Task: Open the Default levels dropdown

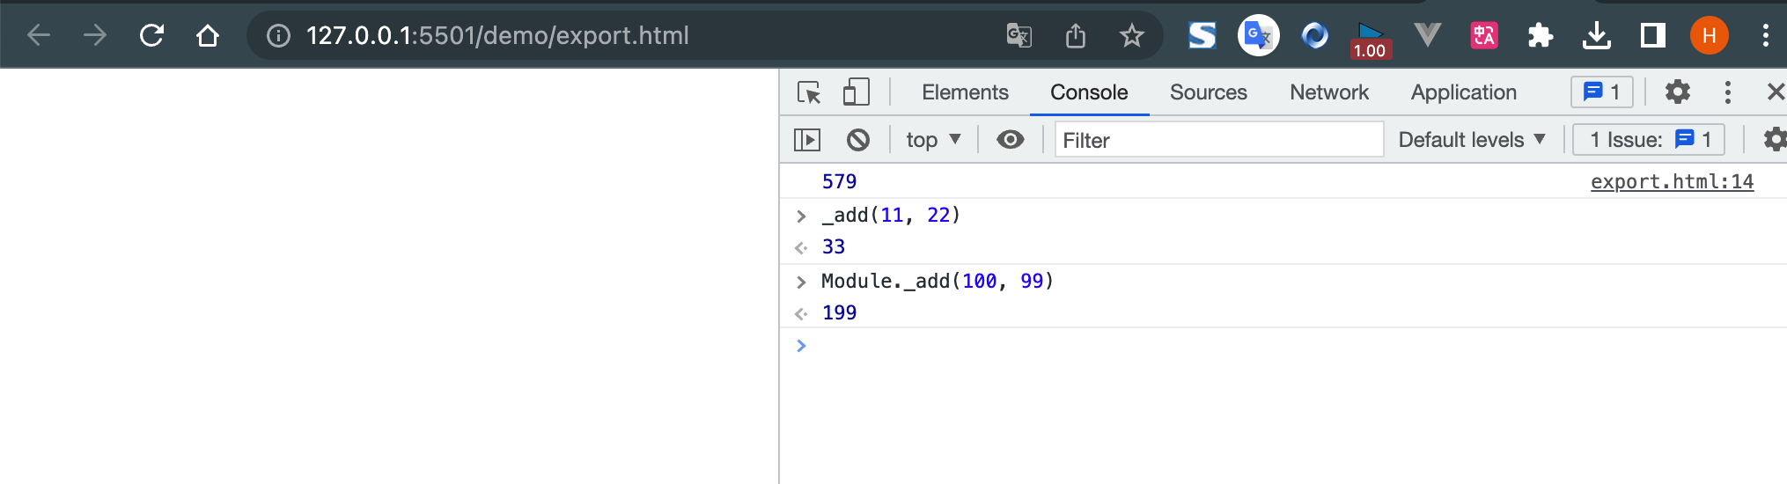Action: pyautogui.click(x=1471, y=140)
